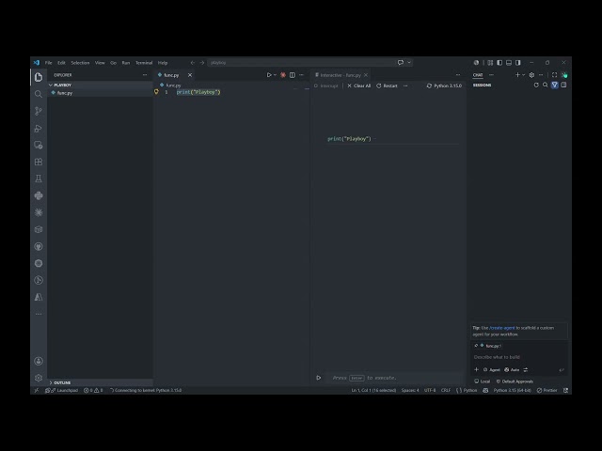The width and height of the screenshot is (602, 451).
Task: Open the Local session target picker
Action: pos(483,381)
